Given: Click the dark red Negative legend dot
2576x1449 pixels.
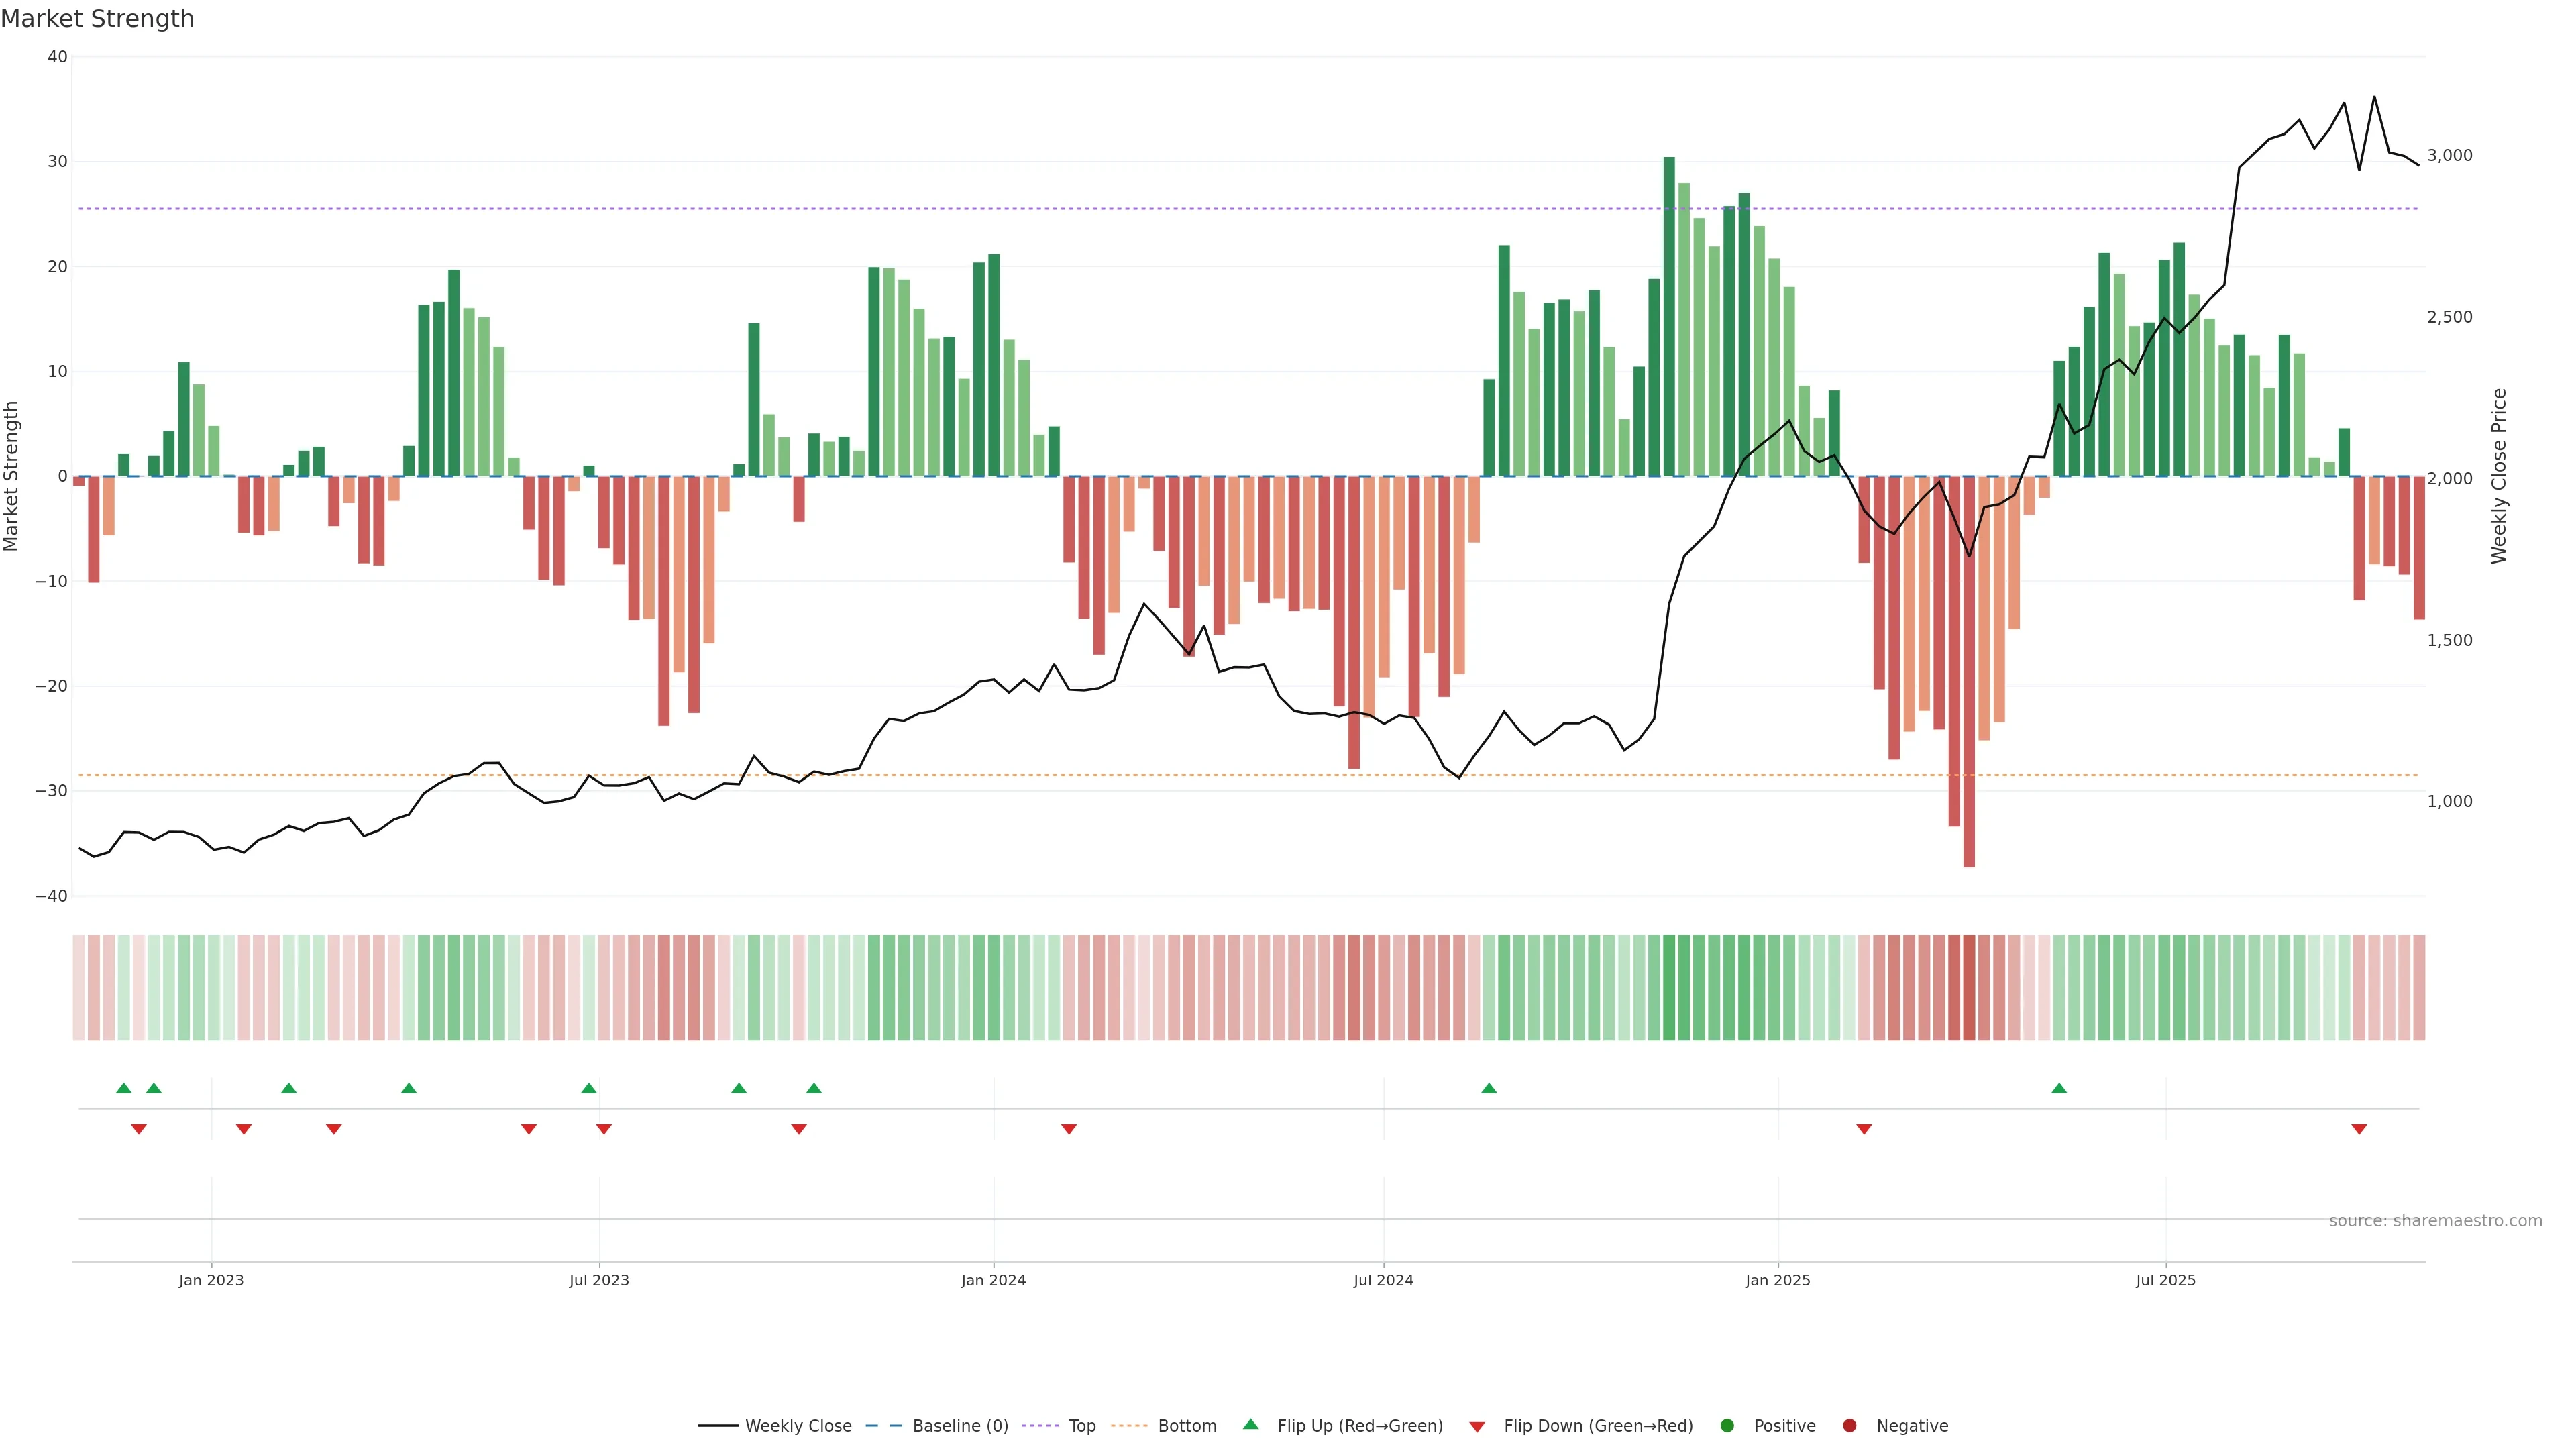Looking at the screenshot, I should coord(1849,1426).
